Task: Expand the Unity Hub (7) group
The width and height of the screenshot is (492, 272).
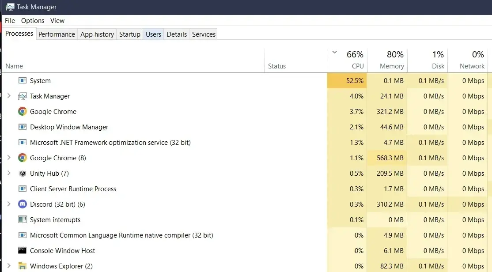Action: (9, 173)
